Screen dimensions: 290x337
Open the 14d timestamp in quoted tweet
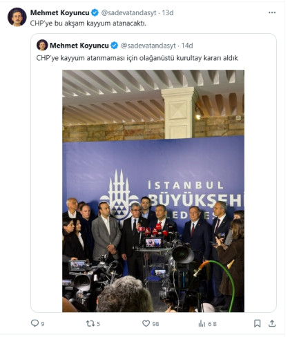[187, 46]
